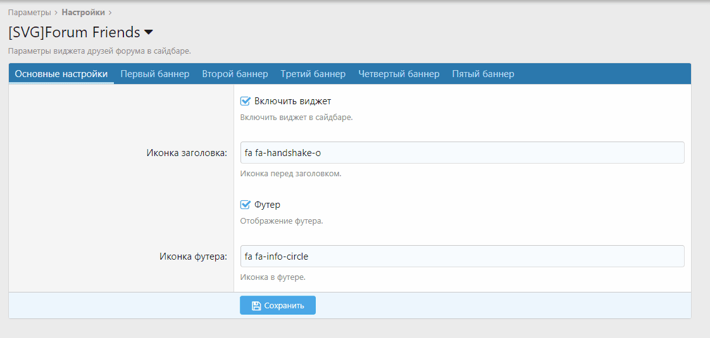Switch to the 'Пятый баннер' tab
The height and width of the screenshot is (338, 710).
(483, 74)
